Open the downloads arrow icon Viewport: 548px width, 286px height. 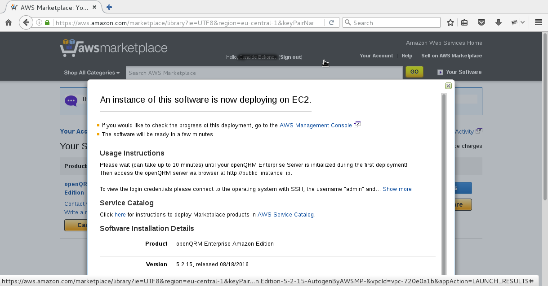click(498, 22)
